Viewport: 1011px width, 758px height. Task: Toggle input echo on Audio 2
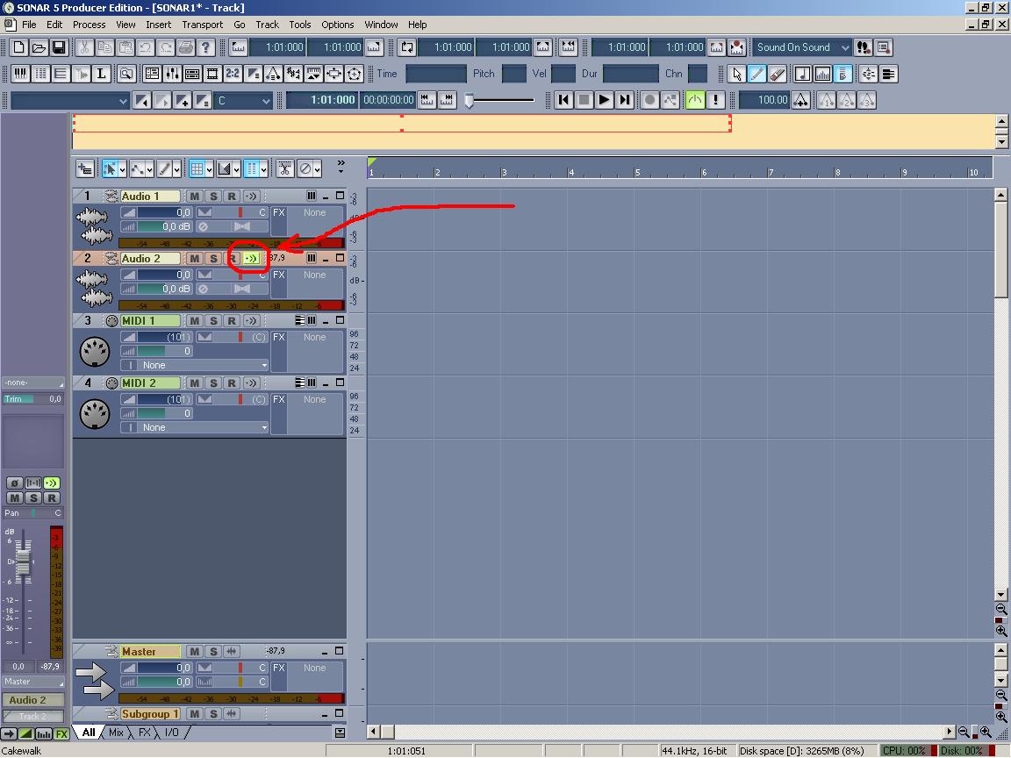tap(251, 259)
